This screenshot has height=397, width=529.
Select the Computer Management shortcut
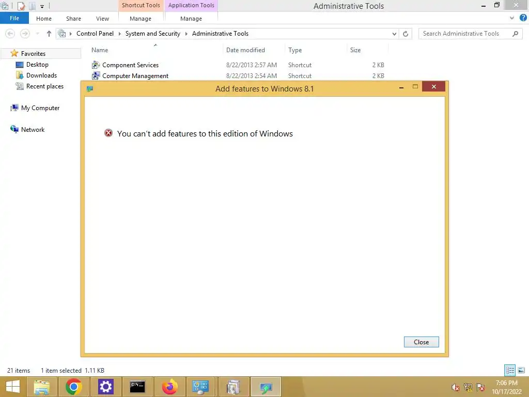[x=135, y=76]
